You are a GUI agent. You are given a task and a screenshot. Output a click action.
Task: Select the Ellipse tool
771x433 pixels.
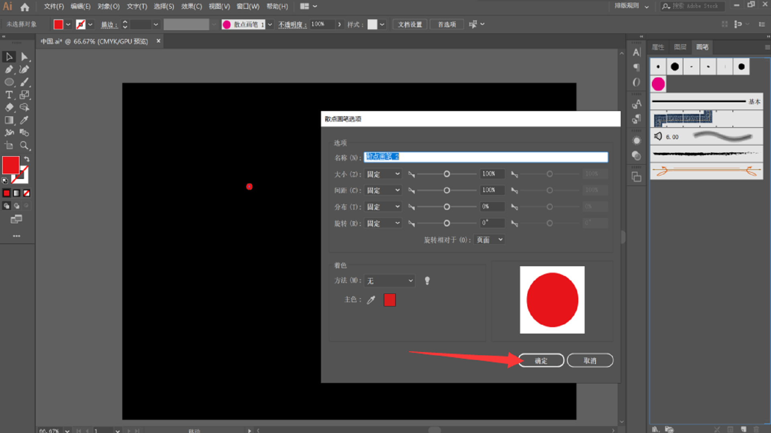coord(9,82)
